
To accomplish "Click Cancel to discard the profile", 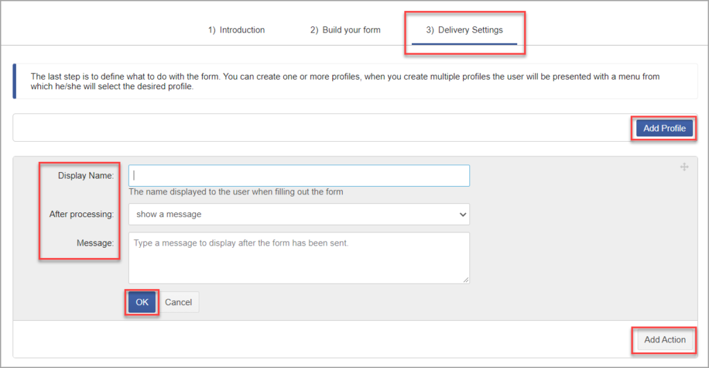I will point(178,302).
